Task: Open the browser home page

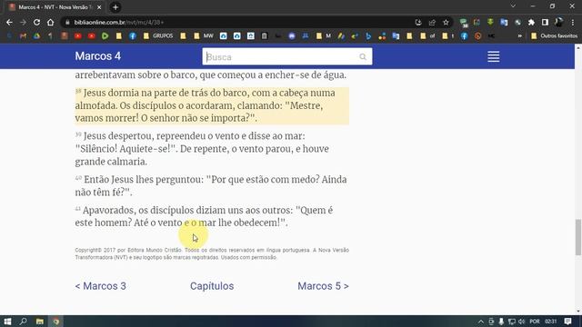Action: click(x=51, y=22)
